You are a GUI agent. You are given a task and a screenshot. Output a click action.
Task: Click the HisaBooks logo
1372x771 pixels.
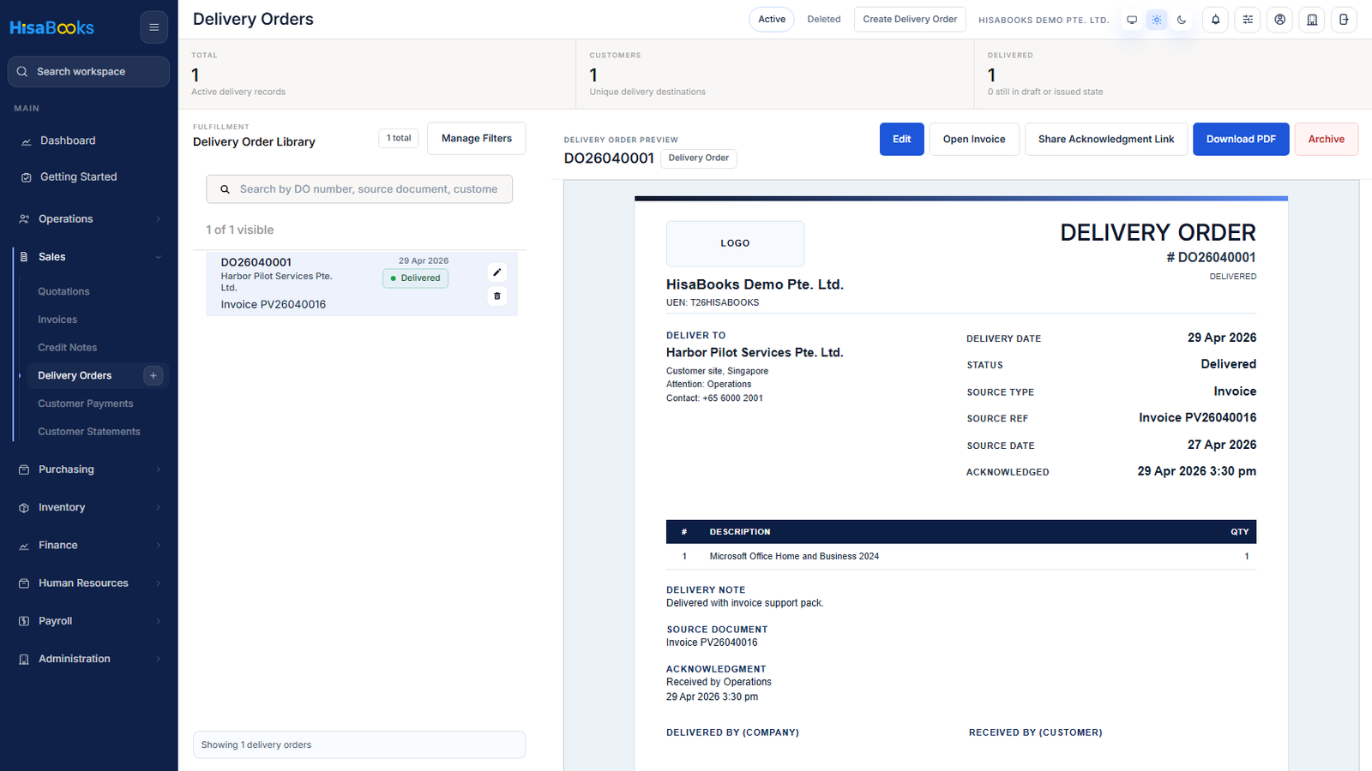click(51, 27)
